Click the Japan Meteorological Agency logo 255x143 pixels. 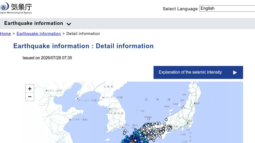[x=16, y=8]
